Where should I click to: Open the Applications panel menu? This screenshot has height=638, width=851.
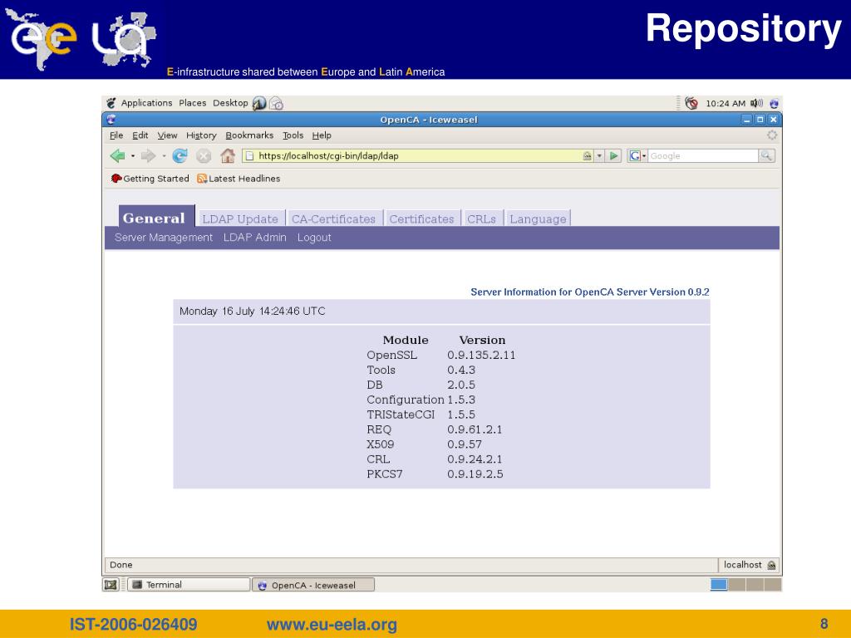[x=146, y=102]
